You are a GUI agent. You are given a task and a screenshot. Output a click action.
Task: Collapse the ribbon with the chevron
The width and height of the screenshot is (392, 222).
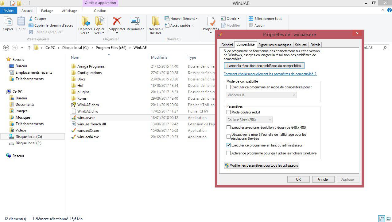click(382, 10)
